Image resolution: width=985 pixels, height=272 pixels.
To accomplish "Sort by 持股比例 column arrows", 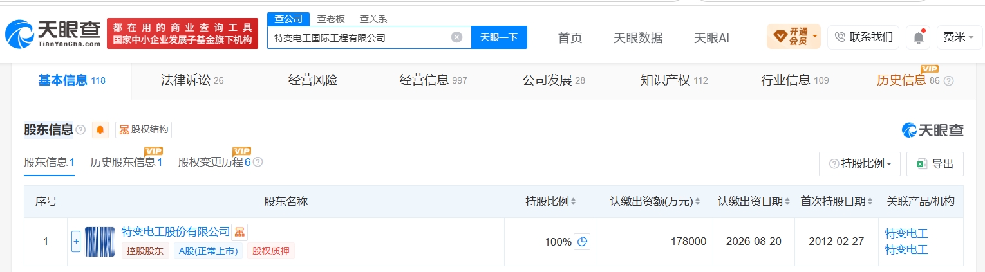I will click(x=573, y=202).
